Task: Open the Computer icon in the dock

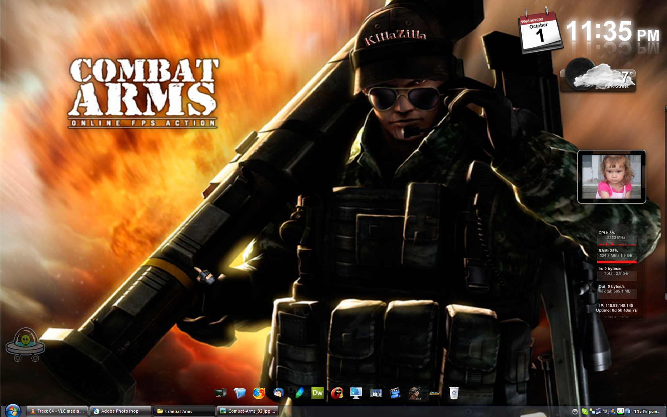Action: 220,393
